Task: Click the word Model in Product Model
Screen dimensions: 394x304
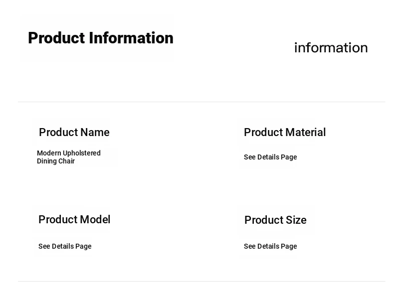Action: tap(95, 220)
